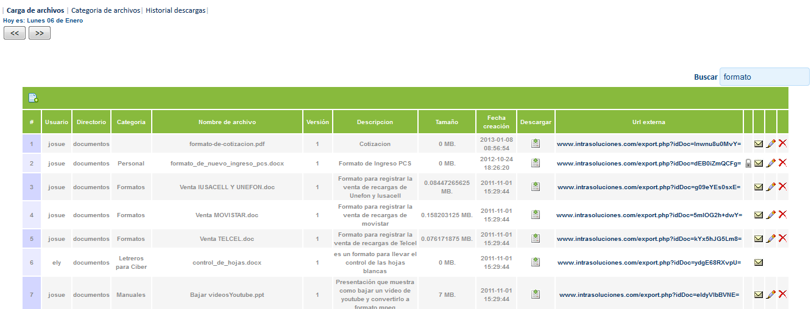Open external URL ending dEB0iZmQCFg=
Screen dimensions: 811x309
tap(649, 163)
